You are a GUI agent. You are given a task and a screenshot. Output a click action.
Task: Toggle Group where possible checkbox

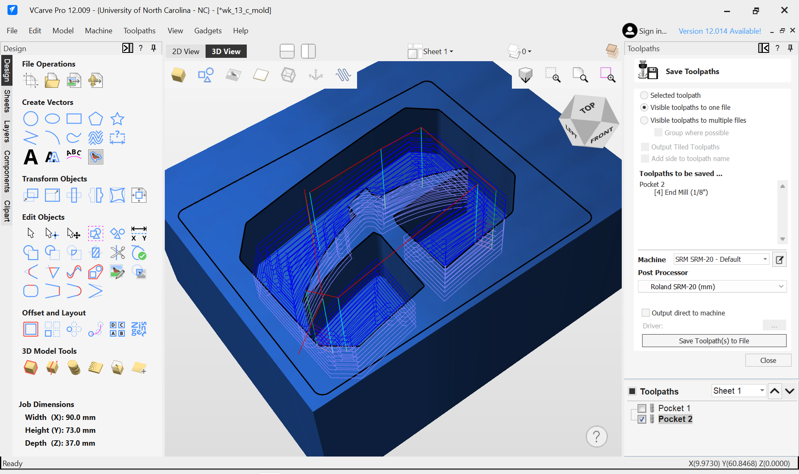click(x=658, y=133)
